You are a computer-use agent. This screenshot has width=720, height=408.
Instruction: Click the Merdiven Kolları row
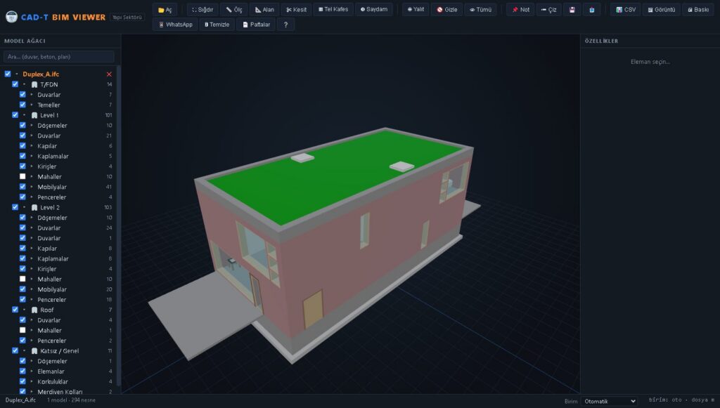click(x=60, y=391)
